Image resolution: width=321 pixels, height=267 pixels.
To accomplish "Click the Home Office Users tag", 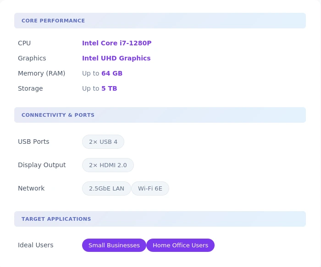I will point(180,245).
